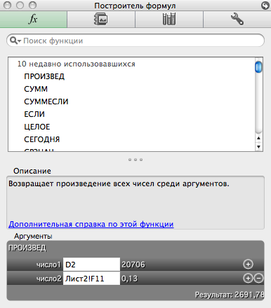Click the magnifier search dropdown icon
271x308 pixels.
pos(15,41)
